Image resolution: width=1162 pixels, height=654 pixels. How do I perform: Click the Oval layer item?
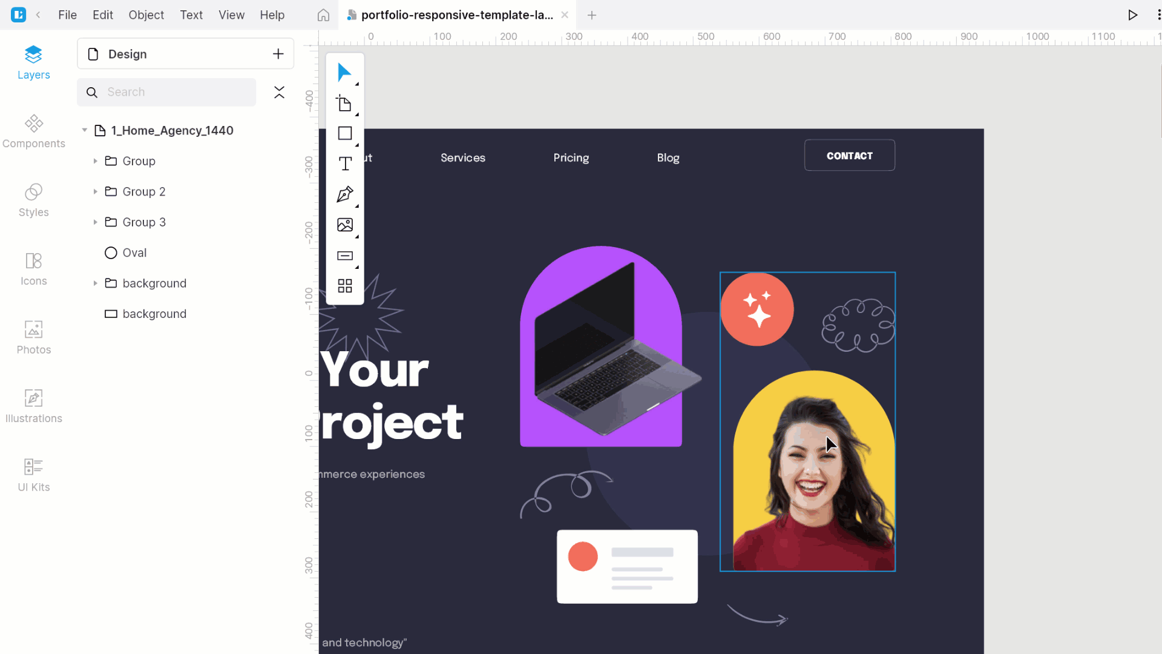pyautogui.click(x=135, y=253)
